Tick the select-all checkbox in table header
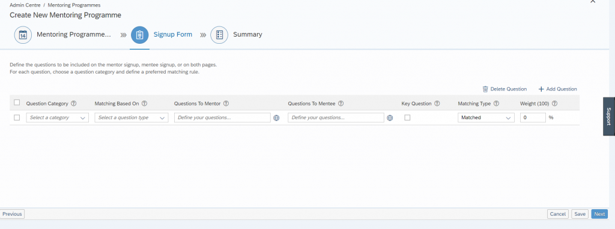The image size is (615, 229). (x=17, y=103)
